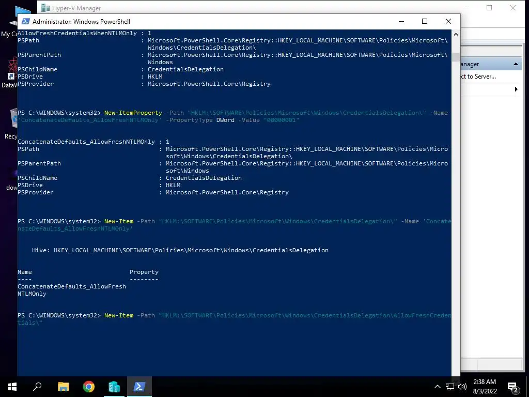The width and height of the screenshot is (529, 397).
Task: Show hidden system tray icons
Action: coord(437,387)
